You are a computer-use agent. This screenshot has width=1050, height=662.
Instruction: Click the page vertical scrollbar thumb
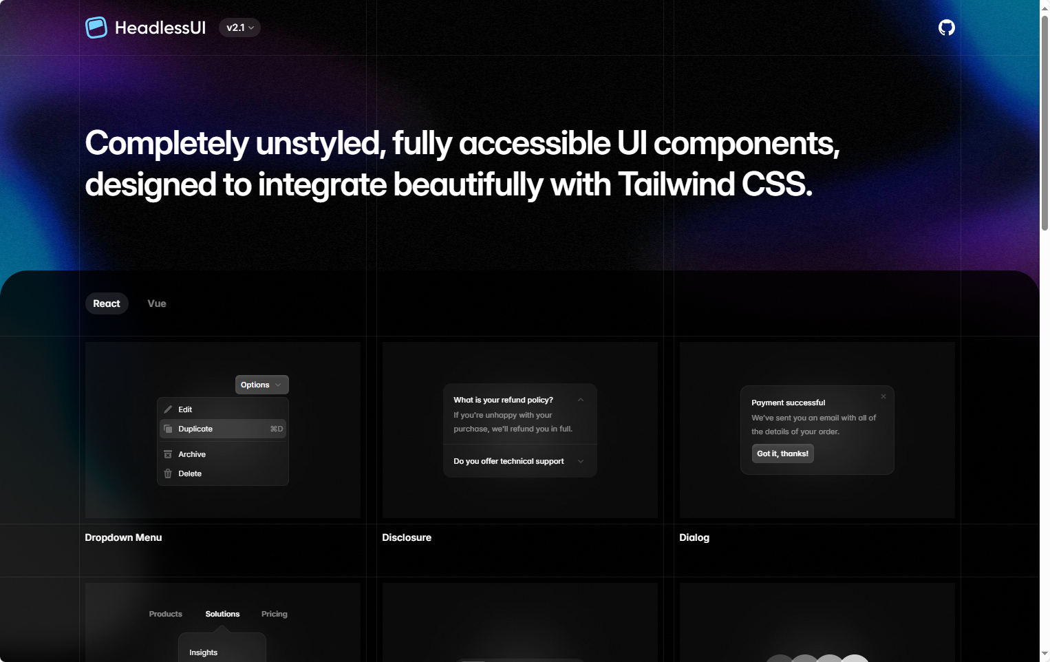(1044, 122)
